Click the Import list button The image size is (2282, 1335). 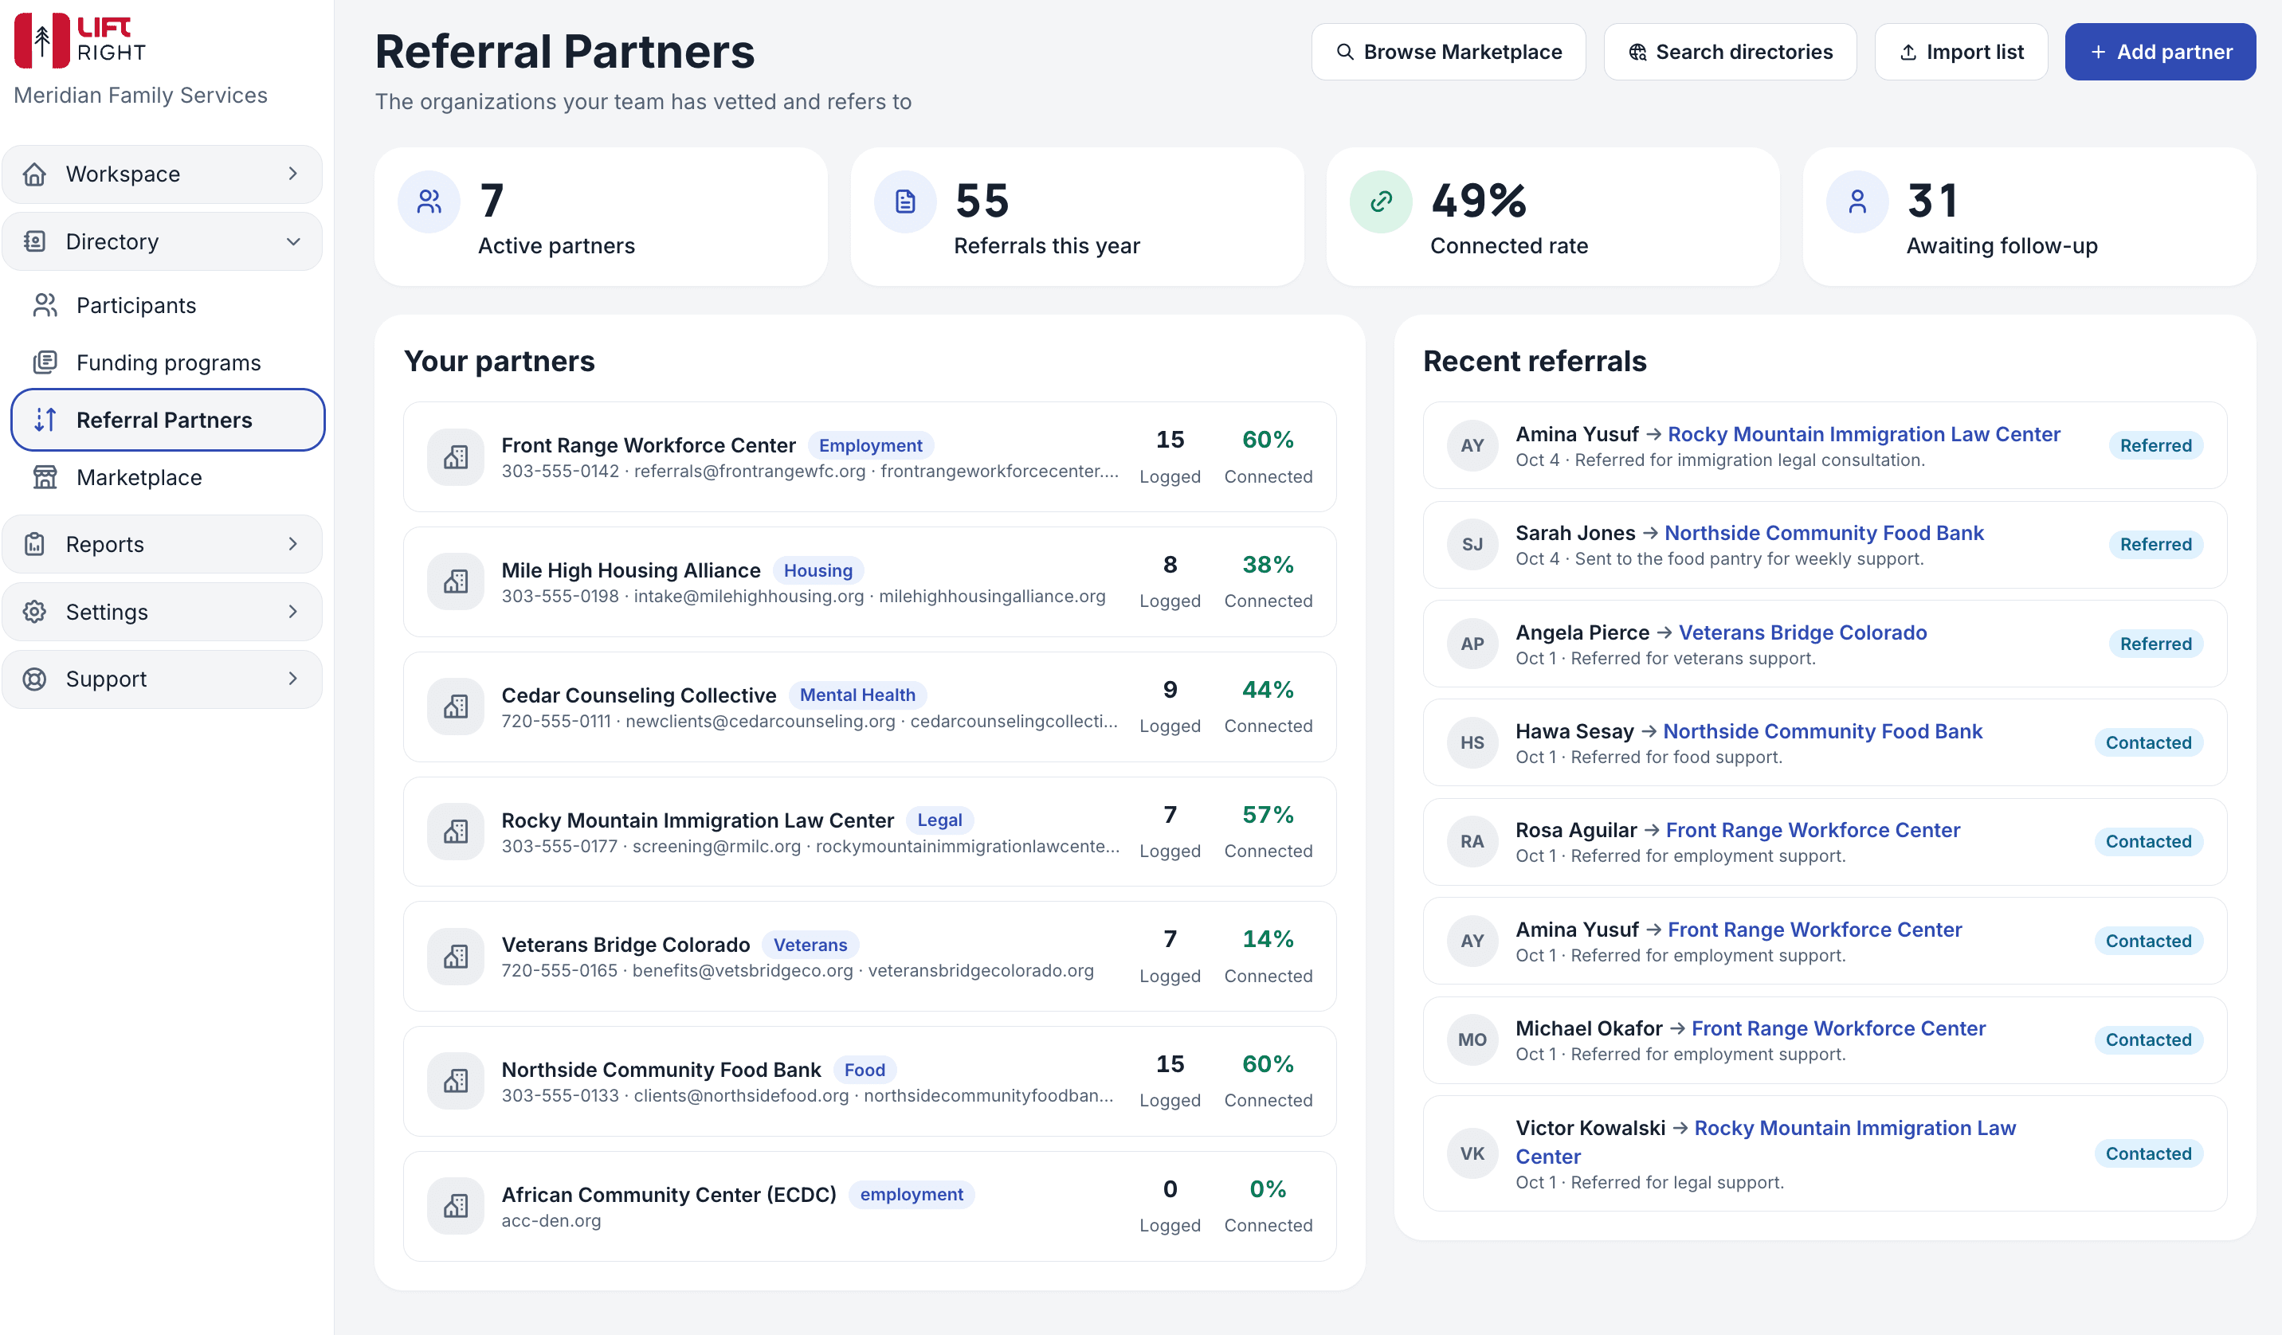(x=1961, y=52)
